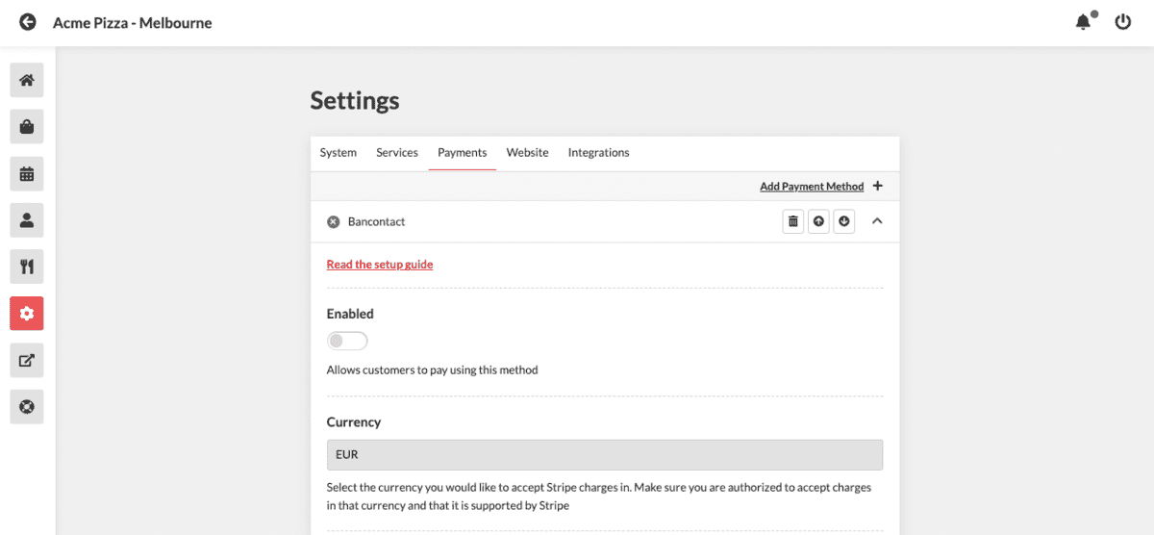Image resolution: width=1154 pixels, height=535 pixels.
Task: Click the Enabled section label
Action: point(350,314)
